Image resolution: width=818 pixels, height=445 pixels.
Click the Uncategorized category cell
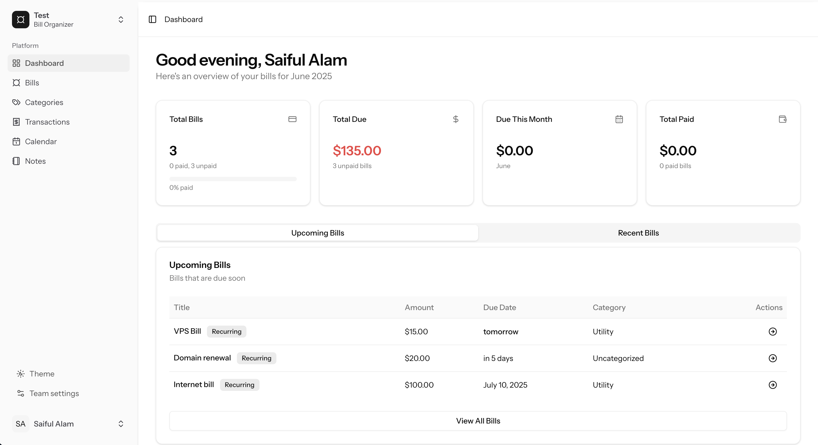[x=618, y=358]
